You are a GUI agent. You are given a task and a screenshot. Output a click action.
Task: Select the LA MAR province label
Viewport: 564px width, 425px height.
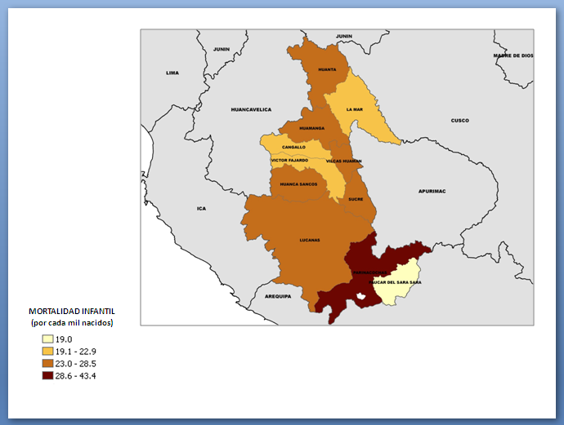tap(354, 109)
